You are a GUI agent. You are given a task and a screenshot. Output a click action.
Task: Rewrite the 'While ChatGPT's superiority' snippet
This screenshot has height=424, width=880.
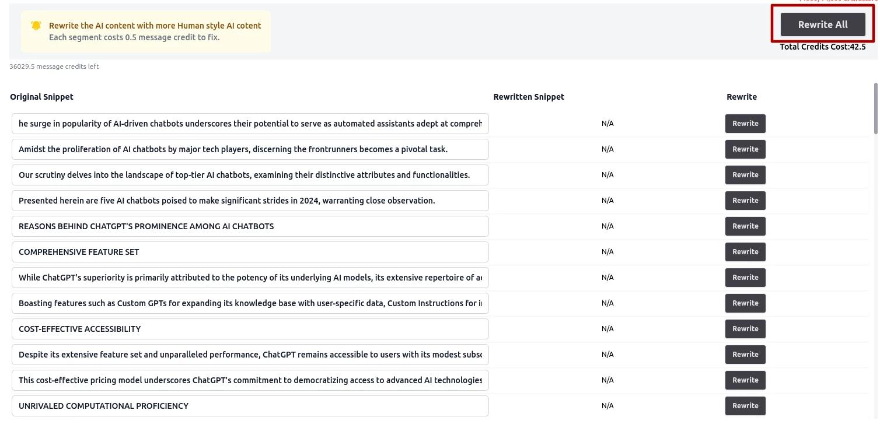coord(745,278)
